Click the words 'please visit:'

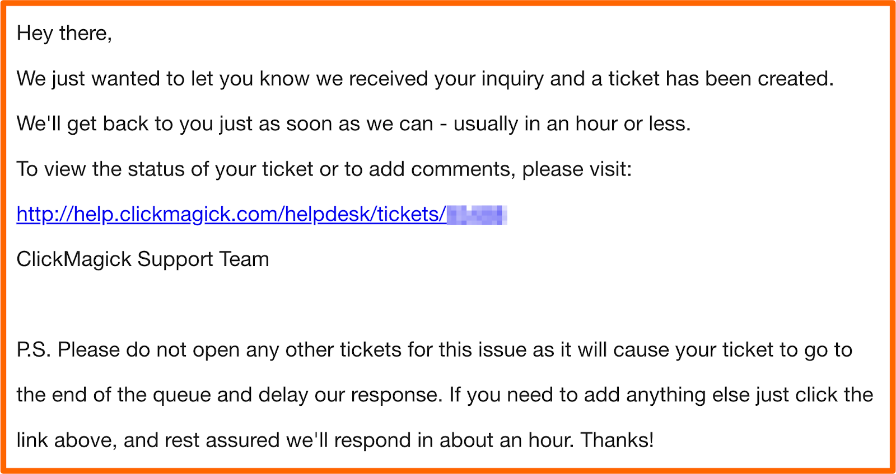click(x=577, y=169)
